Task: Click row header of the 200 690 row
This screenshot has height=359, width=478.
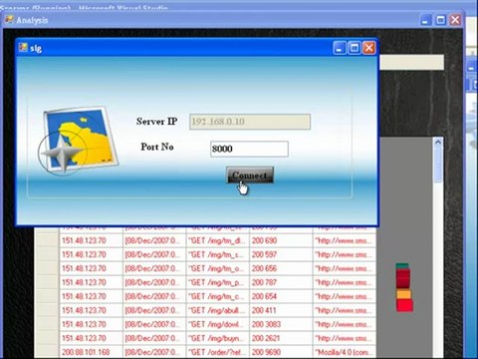Action: (x=47, y=240)
